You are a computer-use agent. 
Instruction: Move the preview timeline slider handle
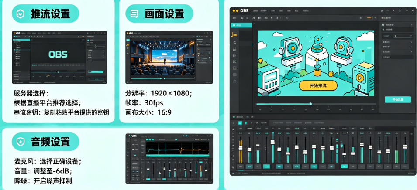tap(310, 104)
